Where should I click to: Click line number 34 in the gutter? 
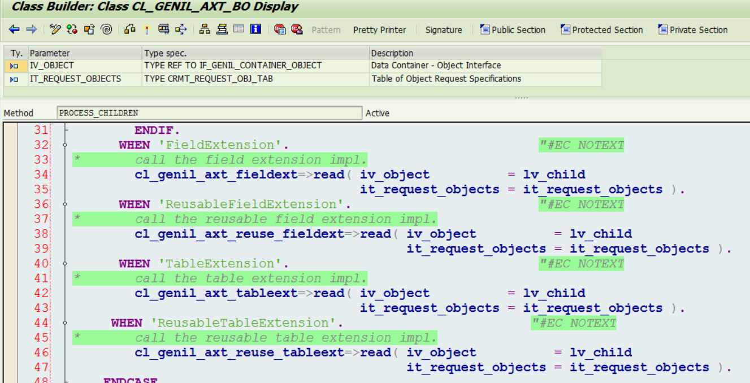[x=41, y=175]
